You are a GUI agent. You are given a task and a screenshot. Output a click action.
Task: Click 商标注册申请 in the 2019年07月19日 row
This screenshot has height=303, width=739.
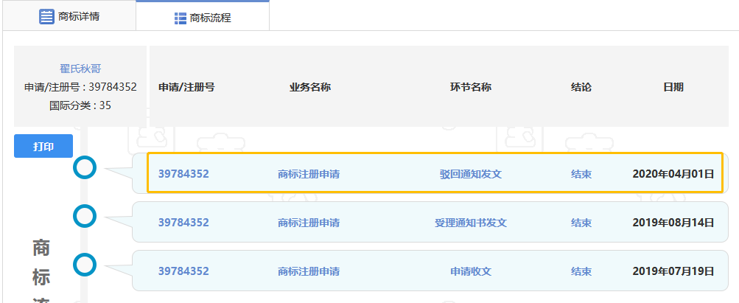pos(309,272)
